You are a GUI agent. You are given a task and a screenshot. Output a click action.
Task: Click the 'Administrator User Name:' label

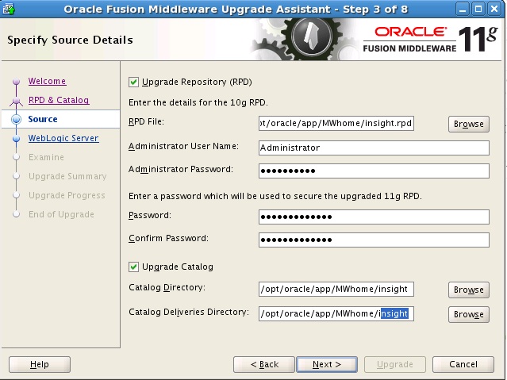click(x=183, y=147)
